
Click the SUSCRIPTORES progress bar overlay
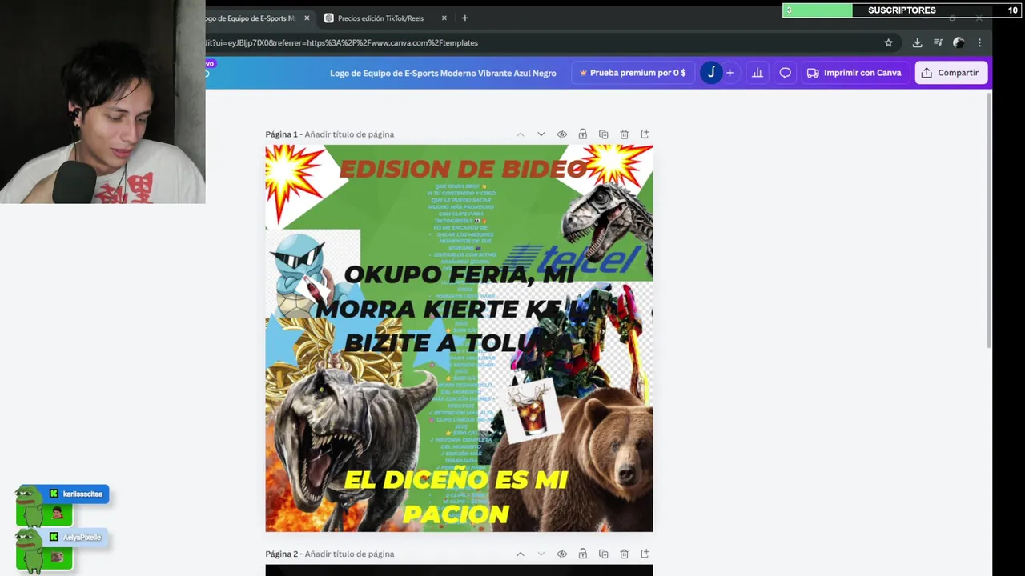(x=902, y=10)
